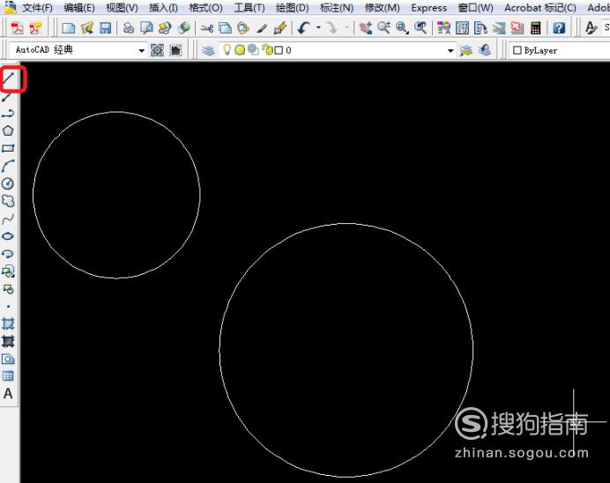Toggle layer 0 viewport freeze icon
The image size is (610, 483).
coord(253,49)
